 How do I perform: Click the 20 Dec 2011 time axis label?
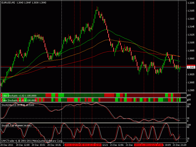coord(7,145)
